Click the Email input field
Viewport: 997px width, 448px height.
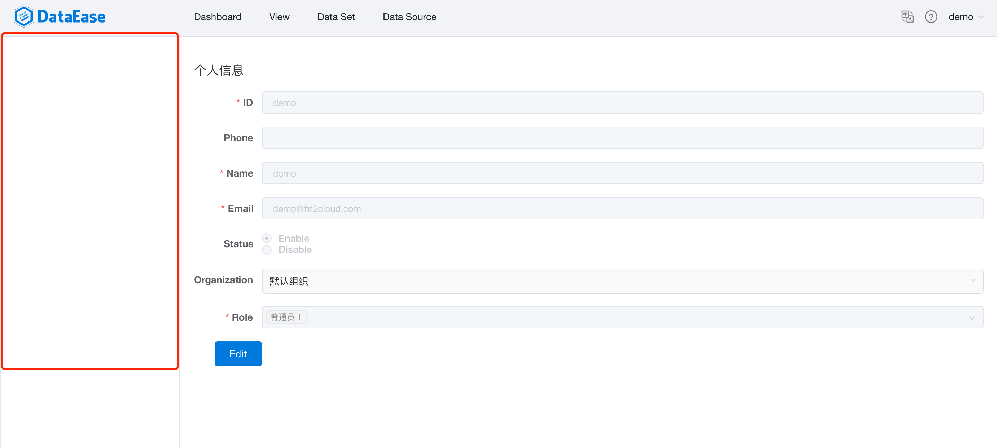point(623,208)
